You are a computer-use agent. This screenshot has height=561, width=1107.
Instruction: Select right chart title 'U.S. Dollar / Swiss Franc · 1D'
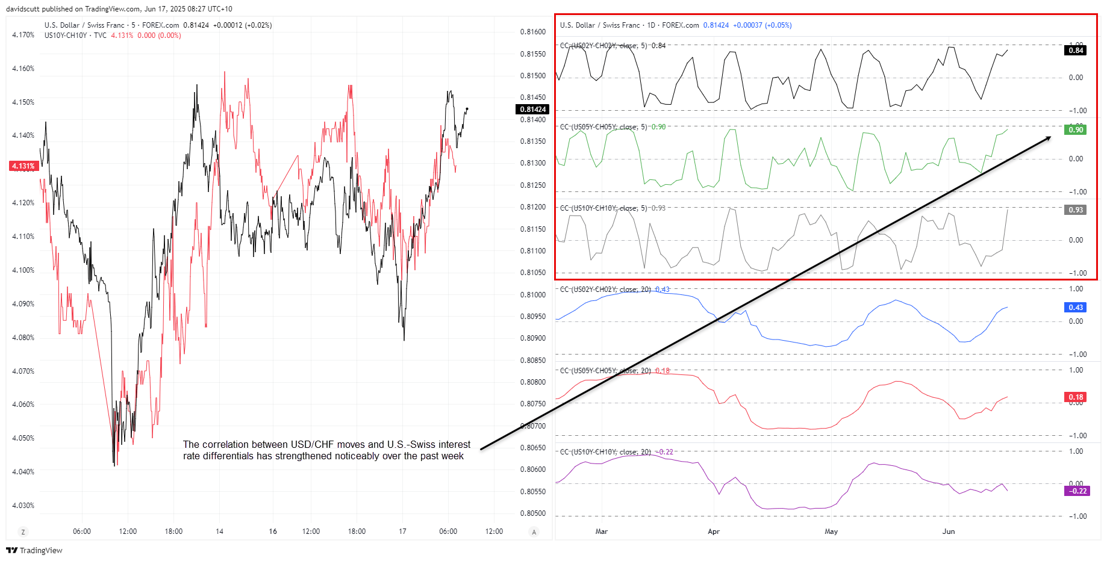point(607,25)
